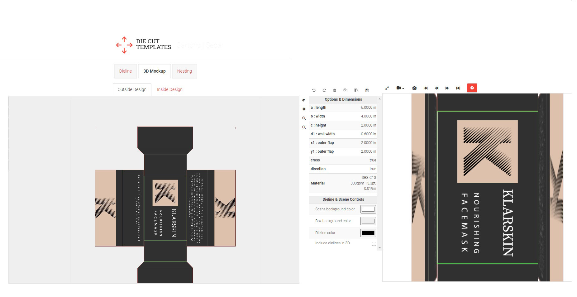Open the black Dieline color swatch

(368, 233)
